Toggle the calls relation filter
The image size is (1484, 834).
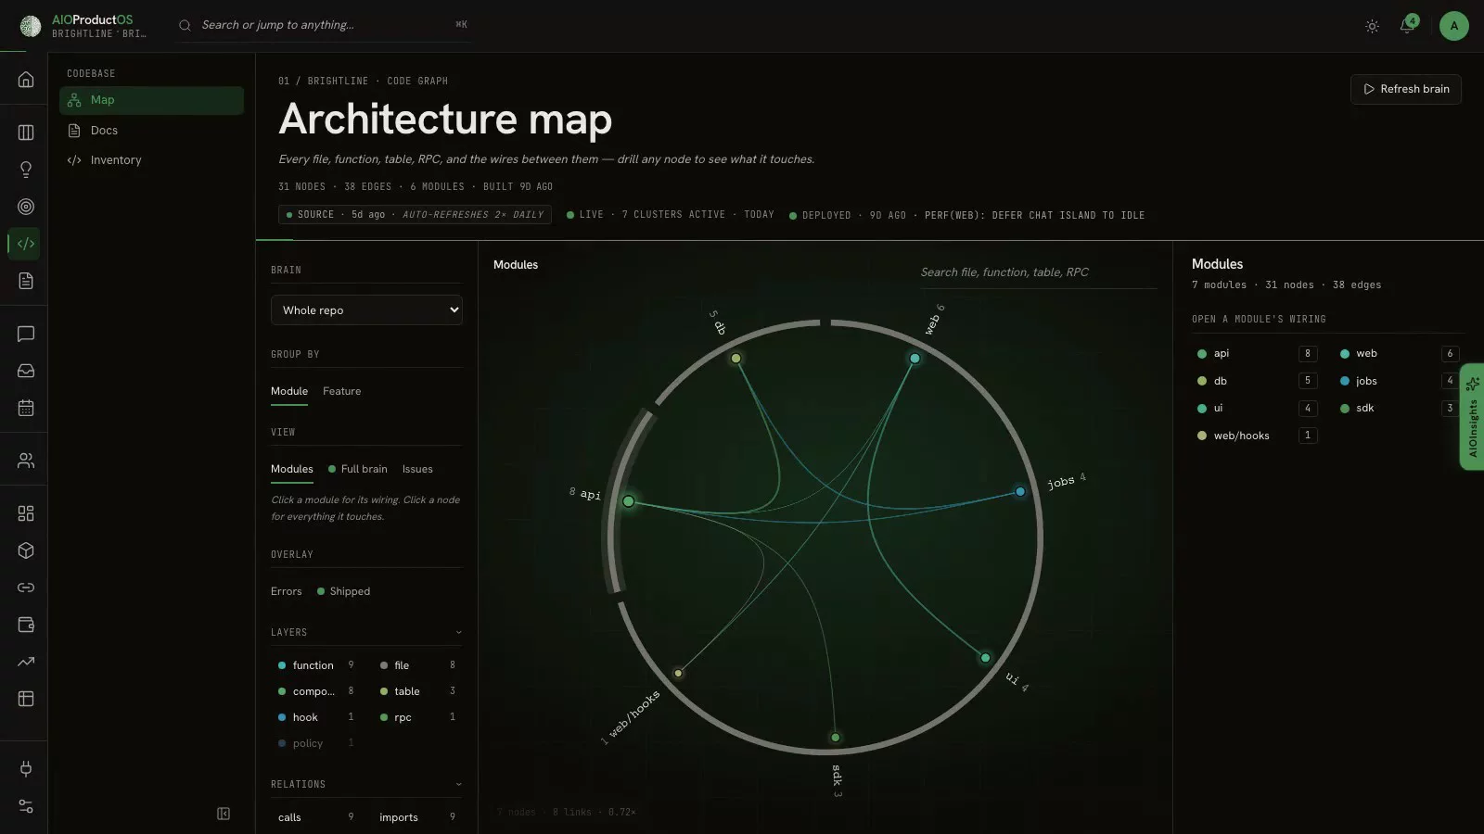click(x=315, y=817)
